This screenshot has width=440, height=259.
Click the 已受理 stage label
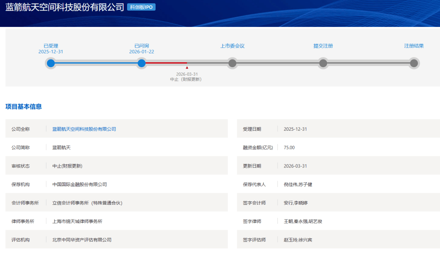pos(51,46)
